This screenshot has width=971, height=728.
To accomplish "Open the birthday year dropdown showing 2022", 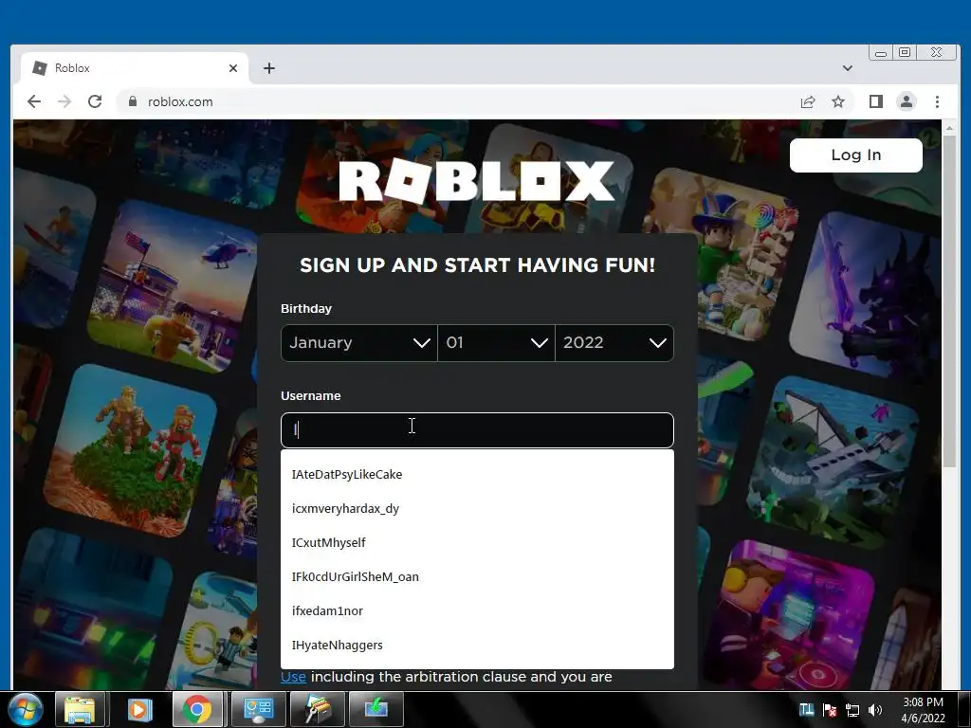I will click(614, 343).
